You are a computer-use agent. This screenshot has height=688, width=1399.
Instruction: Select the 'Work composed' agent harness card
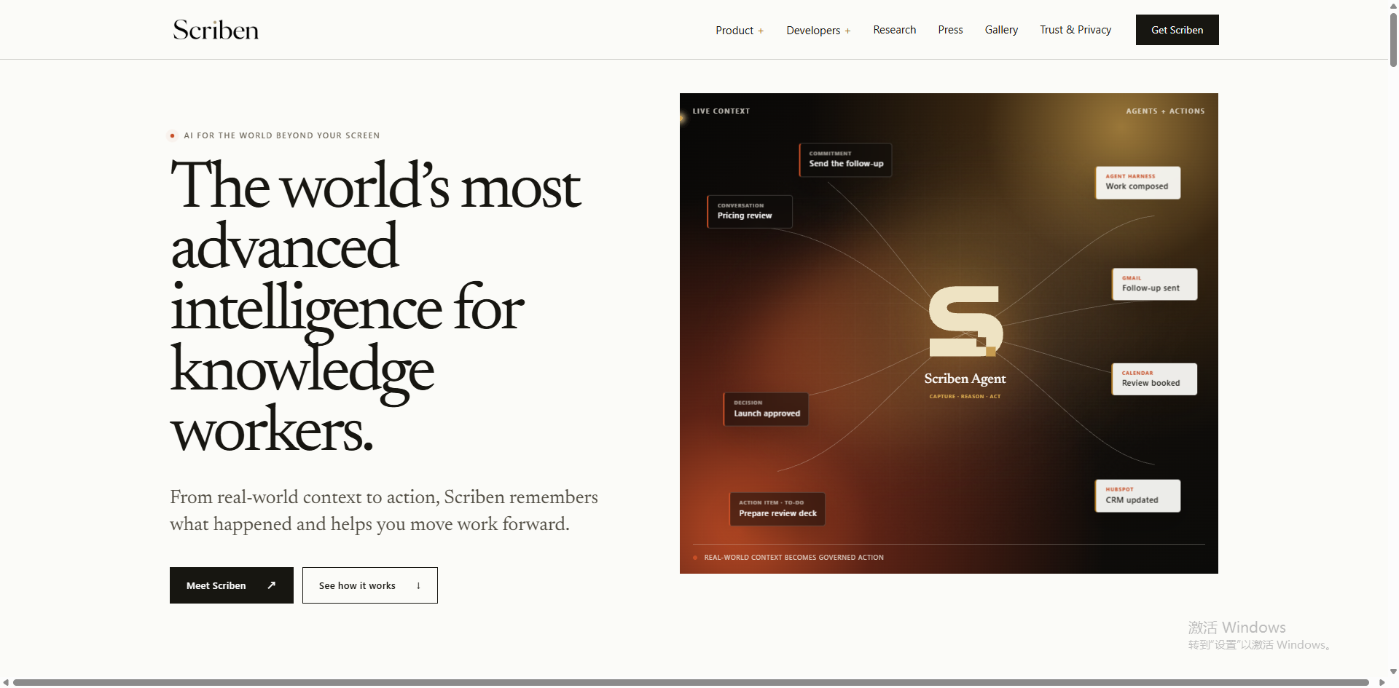coord(1138,183)
